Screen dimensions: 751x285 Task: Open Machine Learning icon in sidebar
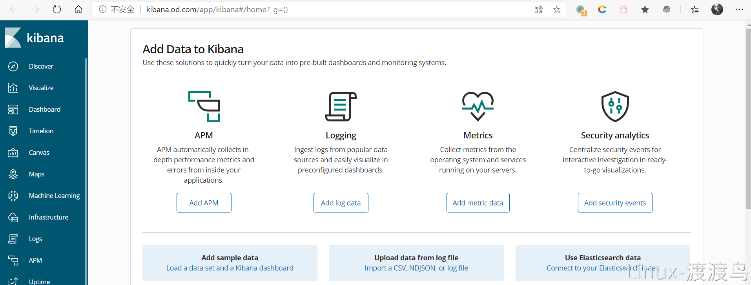click(13, 196)
